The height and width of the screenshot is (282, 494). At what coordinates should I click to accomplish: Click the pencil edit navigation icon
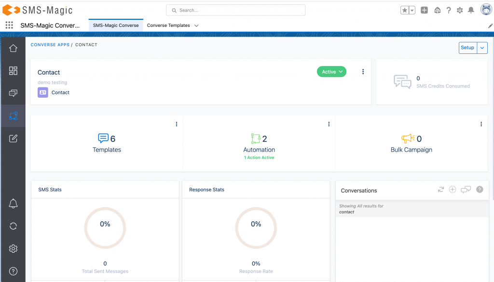pos(490,26)
